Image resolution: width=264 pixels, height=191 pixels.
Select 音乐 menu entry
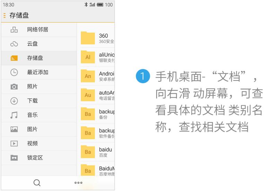[x=39, y=115]
